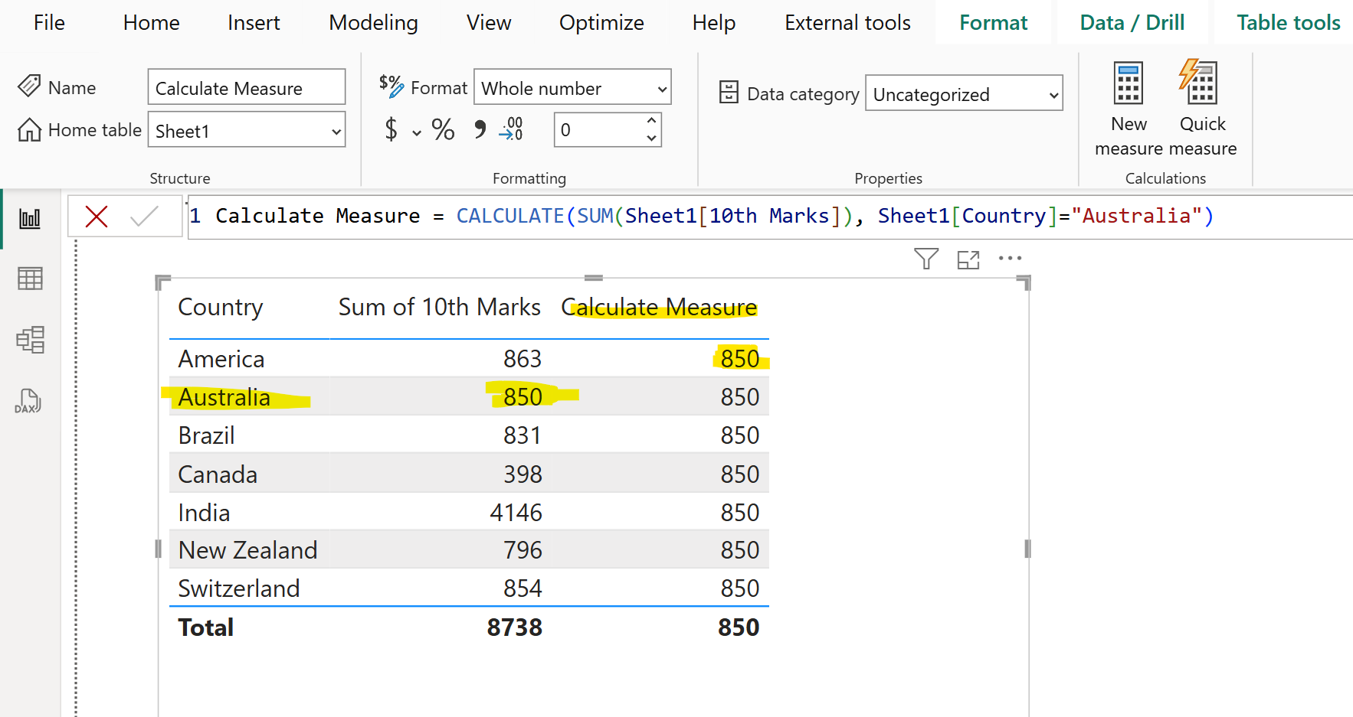Expand the currency symbol dropdown arrow
Image resolution: width=1353 pixels, height=717 pixels.
(416, 132)
